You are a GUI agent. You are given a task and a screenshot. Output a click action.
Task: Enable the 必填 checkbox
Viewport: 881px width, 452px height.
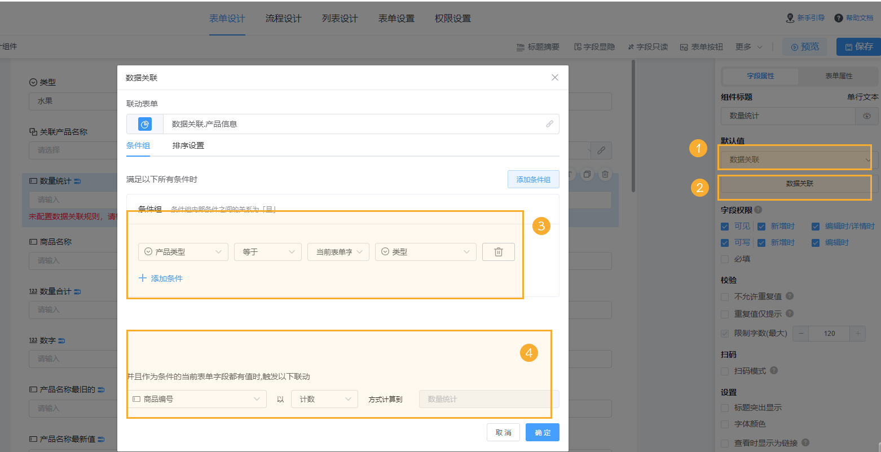click(725, 259)
